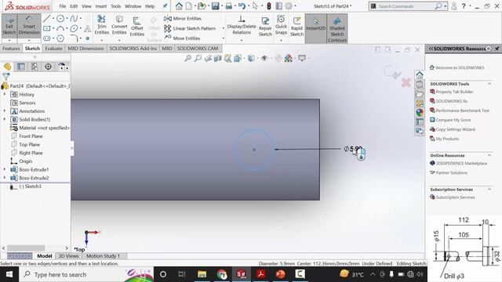This screenshot has width=502, height=282.
Task: Click the Options gear icon
Action: coord(289,6)
